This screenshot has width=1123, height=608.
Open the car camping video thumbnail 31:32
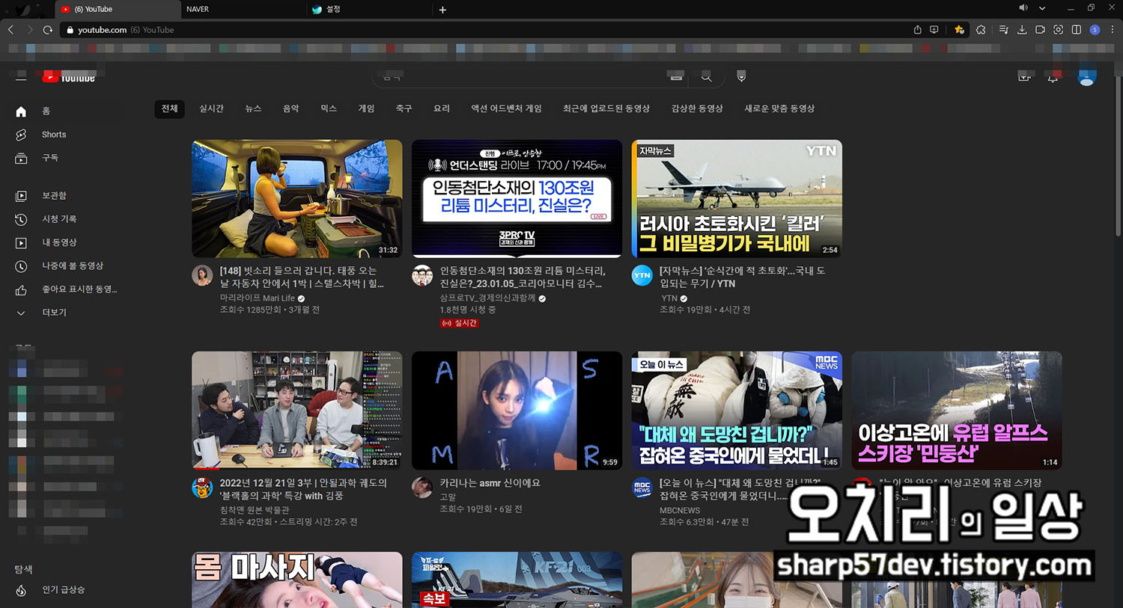coord(296,199)
